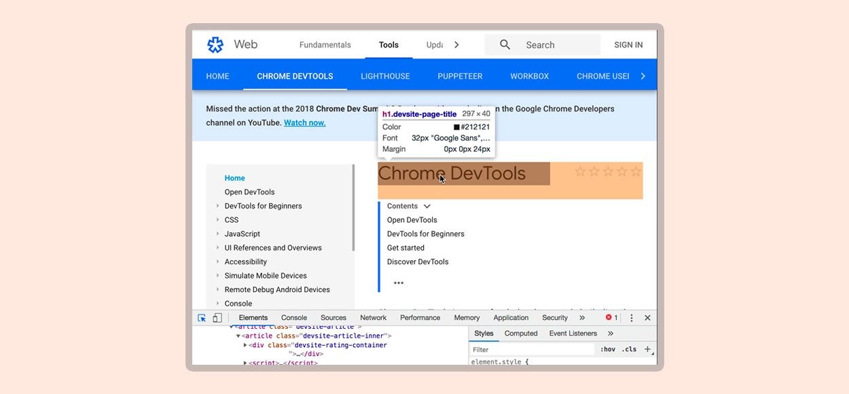Viewport: 849px width, 394px height.
Task: Select the inspect element picker icon
Action: 202,318
